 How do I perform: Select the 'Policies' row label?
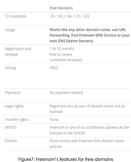tap(11, 141)
